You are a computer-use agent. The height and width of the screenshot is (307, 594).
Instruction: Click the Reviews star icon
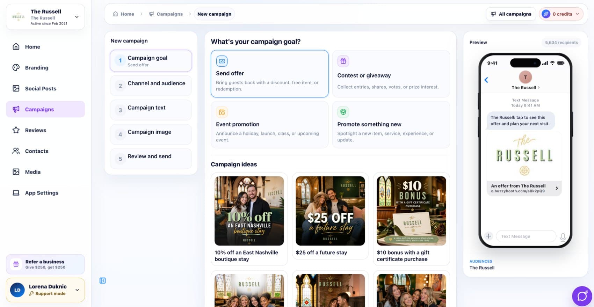point(16,130)
